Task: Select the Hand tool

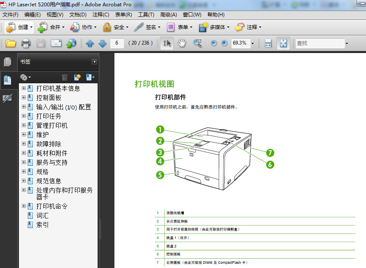Action: (182, 43)
